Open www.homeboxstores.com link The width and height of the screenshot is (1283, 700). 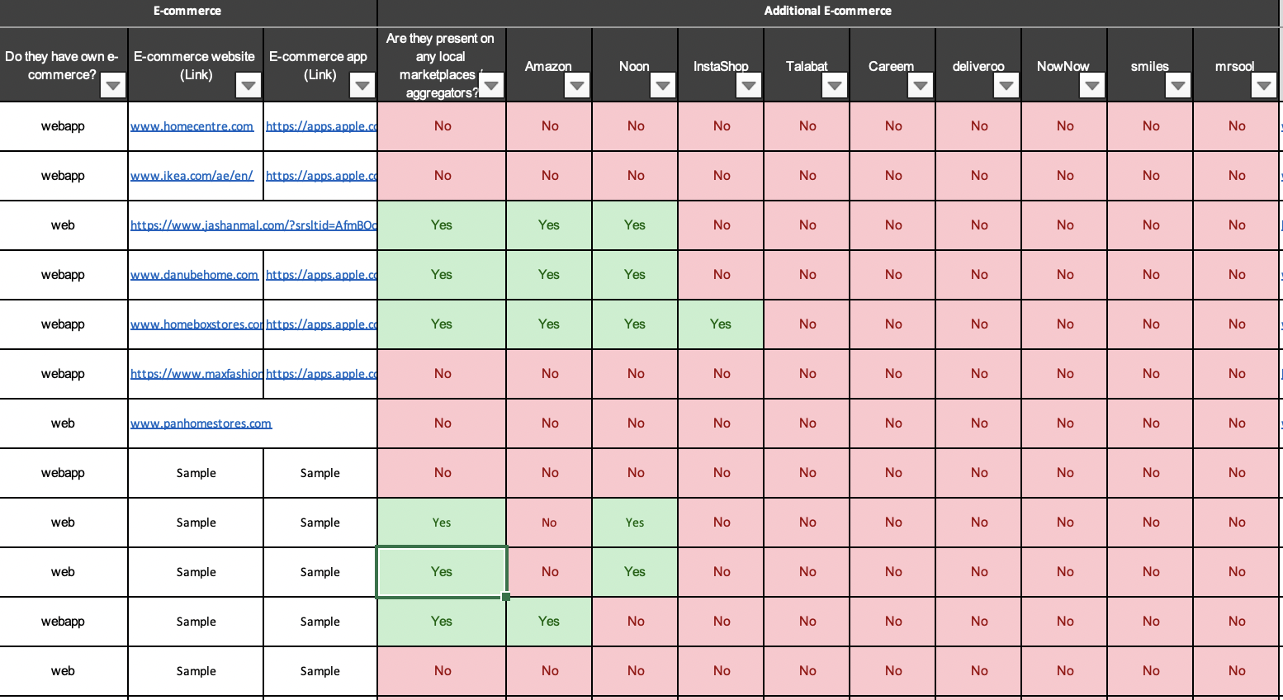pos(196,324)
